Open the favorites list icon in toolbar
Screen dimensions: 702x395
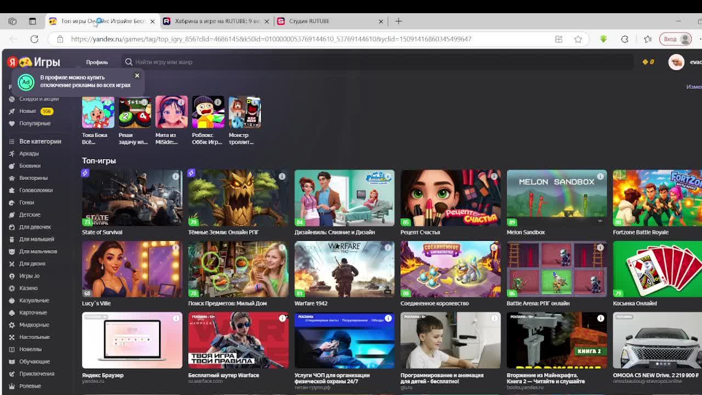pyautogui.click(x=648, y=39)
